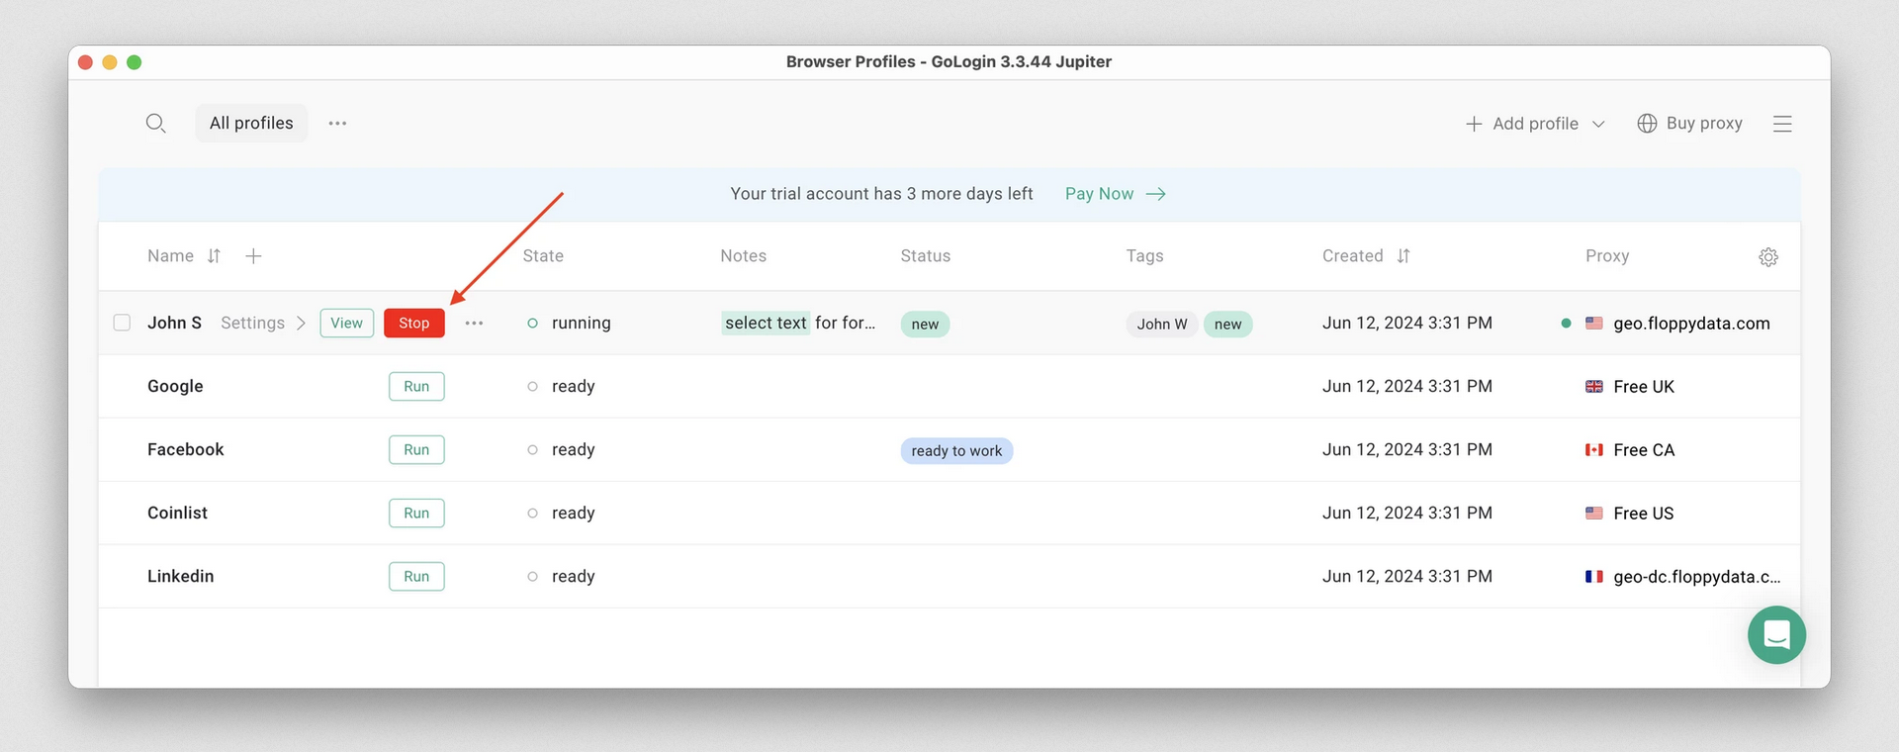
Task: Click the Buy proxy button
Action: click(x=1689, y=124)
